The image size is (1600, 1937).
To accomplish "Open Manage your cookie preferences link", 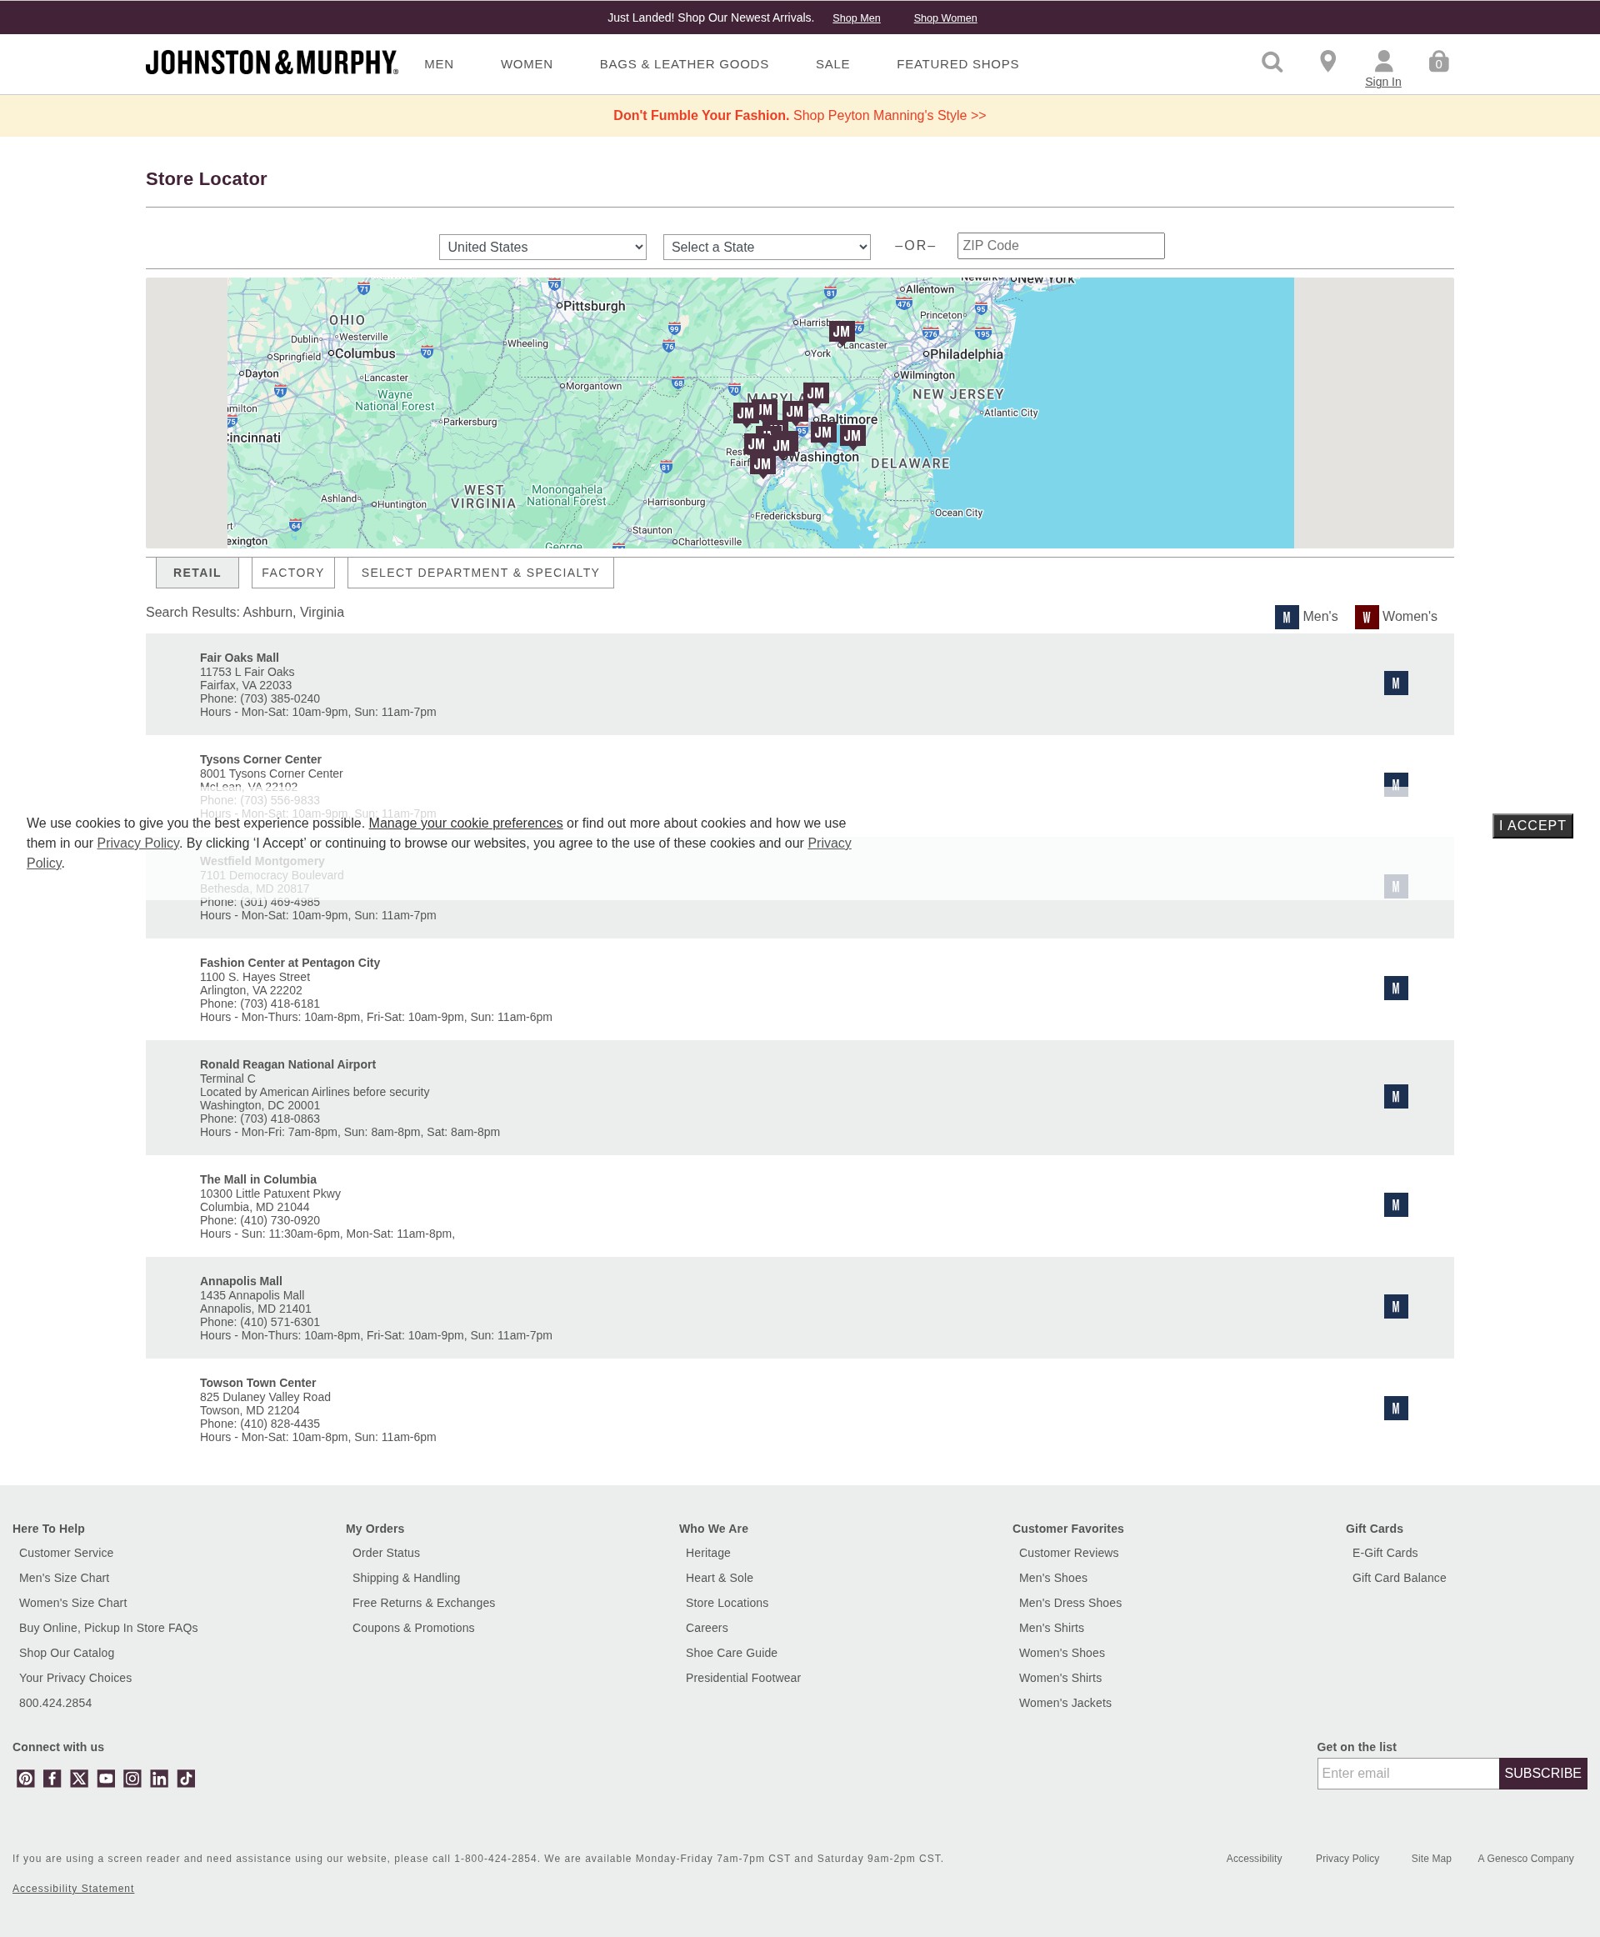I will pos(466,823).
